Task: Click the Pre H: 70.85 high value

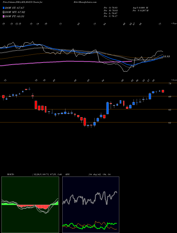Action: point(111,11)
